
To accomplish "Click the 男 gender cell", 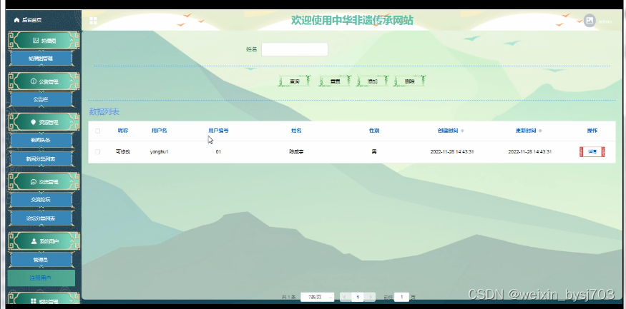I will [x=374, y=152].
